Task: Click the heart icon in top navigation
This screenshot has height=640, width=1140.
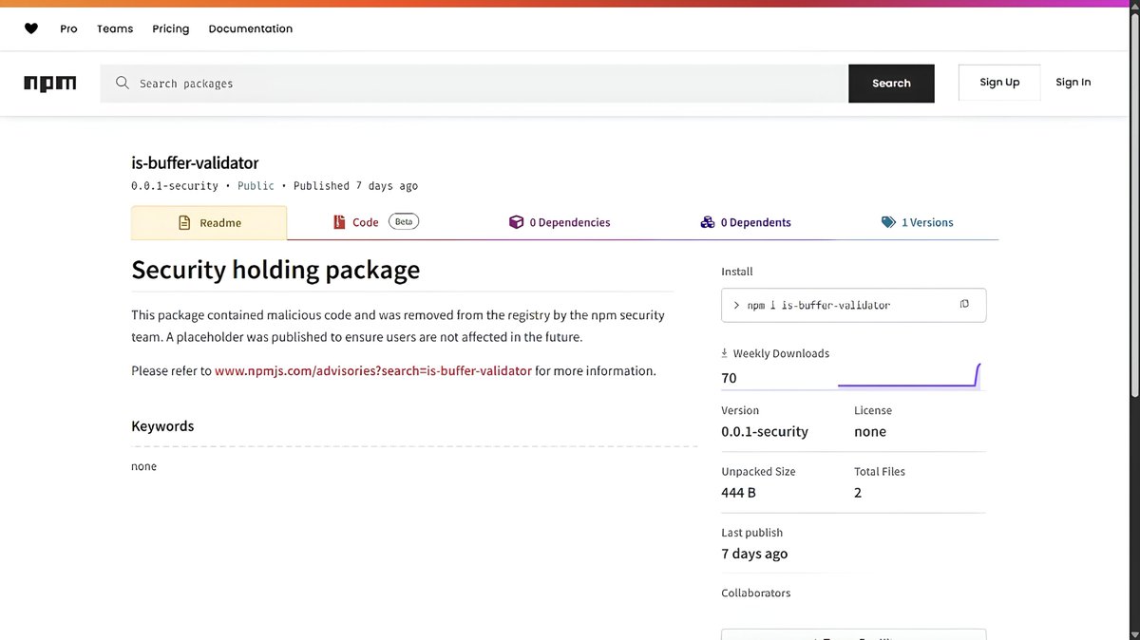Action: 31,28
